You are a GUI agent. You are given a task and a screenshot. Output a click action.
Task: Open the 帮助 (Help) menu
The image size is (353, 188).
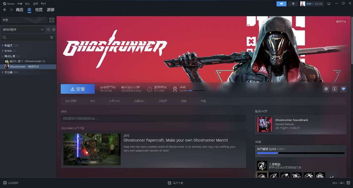(43, 4)
